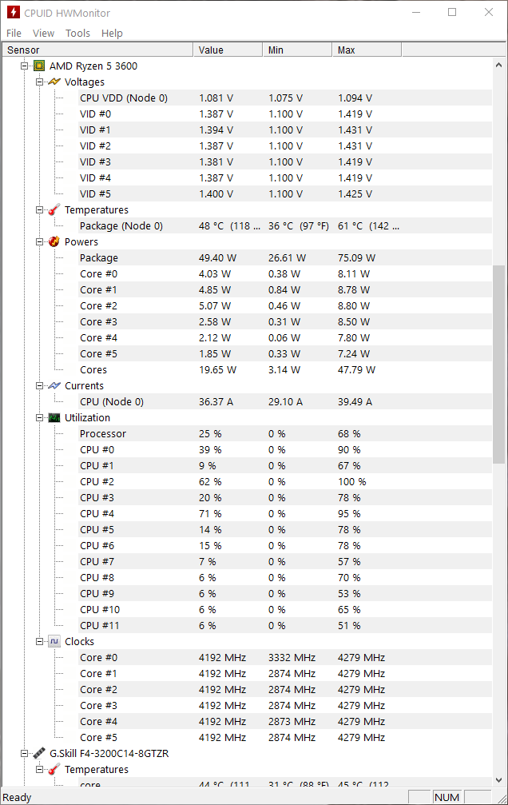Click the G.Skill memory module icon
Screen dimensions: 508x805
click(x=39, y=753)
